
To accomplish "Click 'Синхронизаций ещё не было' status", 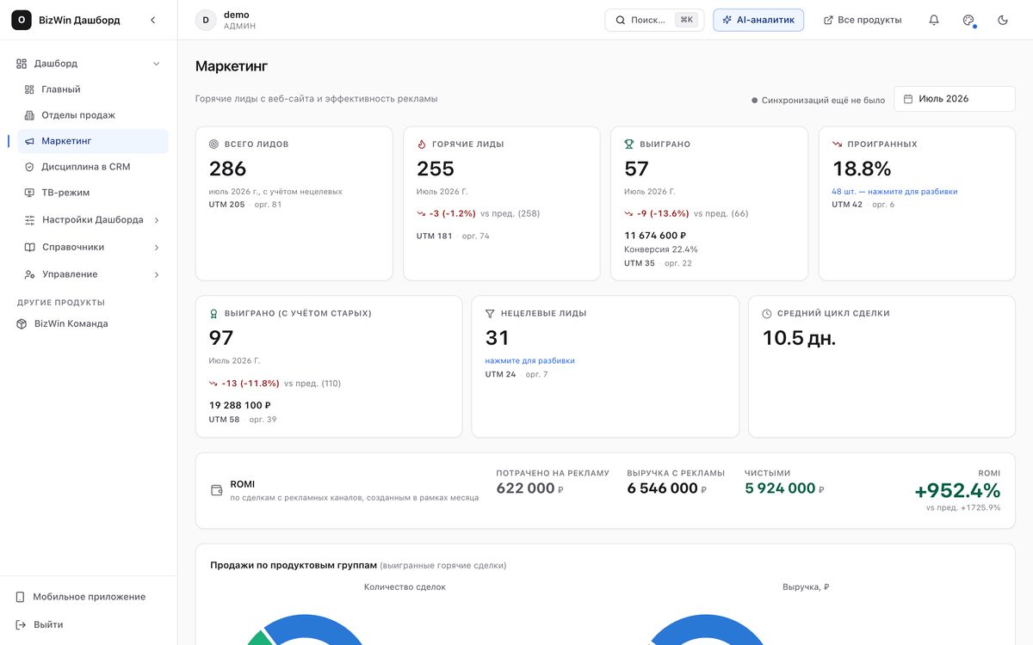I will (x=818, y=101).
